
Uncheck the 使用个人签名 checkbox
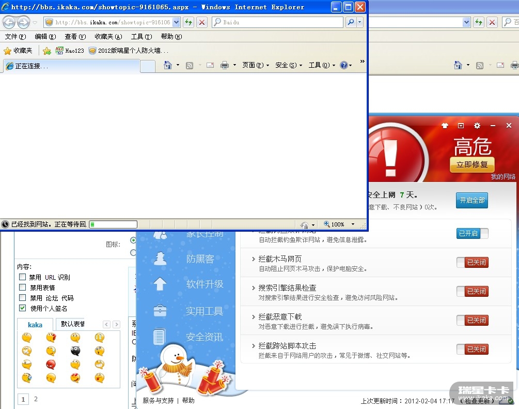click(23, 308)
